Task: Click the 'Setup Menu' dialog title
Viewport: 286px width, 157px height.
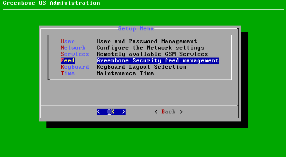Action: (x=136, y=29)
